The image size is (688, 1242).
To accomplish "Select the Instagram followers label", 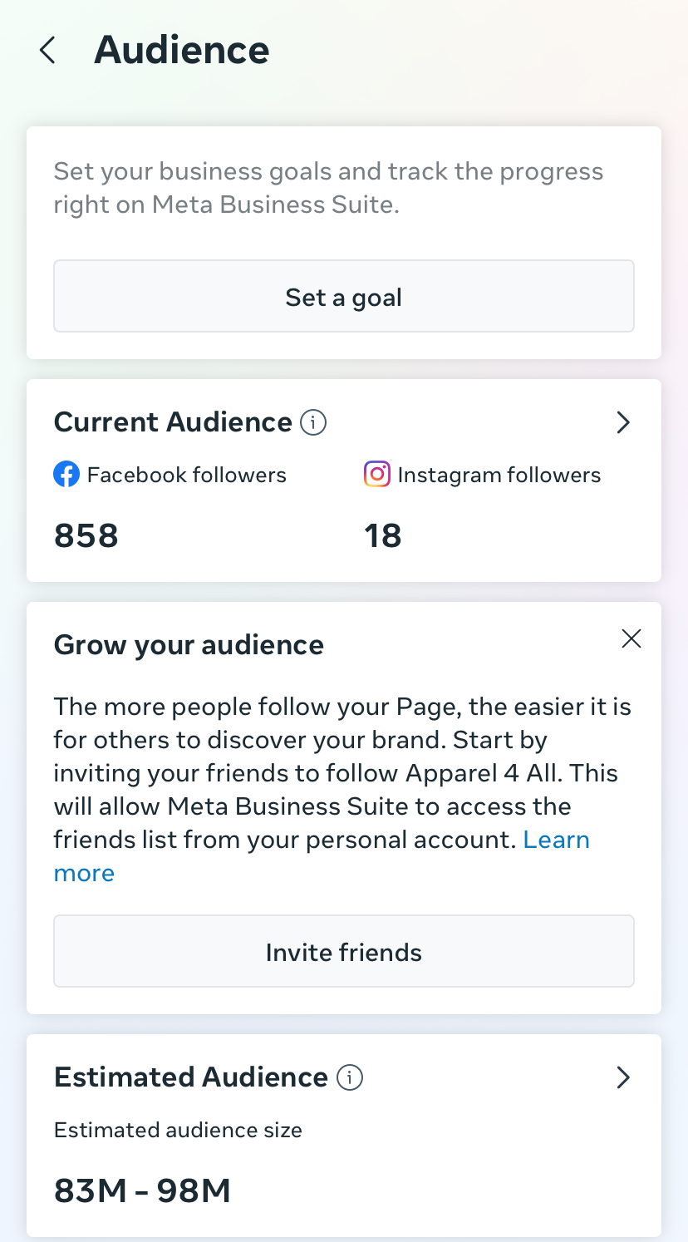I will pyautogui.click(x=499, y=475).
